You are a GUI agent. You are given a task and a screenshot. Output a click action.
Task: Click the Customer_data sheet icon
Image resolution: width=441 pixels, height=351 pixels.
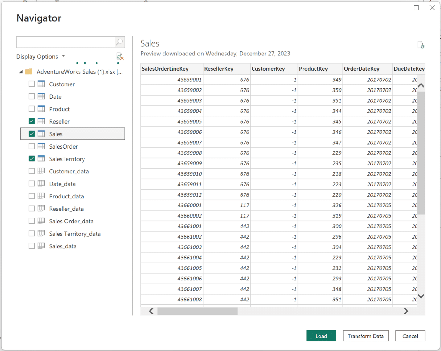(41, 171)
